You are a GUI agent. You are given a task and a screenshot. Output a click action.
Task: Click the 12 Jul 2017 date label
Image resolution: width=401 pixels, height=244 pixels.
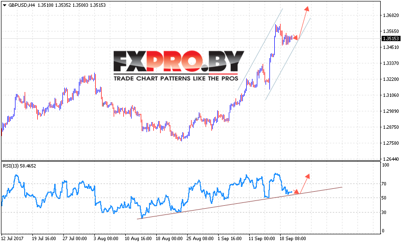pyautogui.click(x=12, y=238)
